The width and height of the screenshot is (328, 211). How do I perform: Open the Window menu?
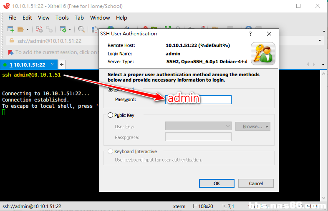pos(100,18)
